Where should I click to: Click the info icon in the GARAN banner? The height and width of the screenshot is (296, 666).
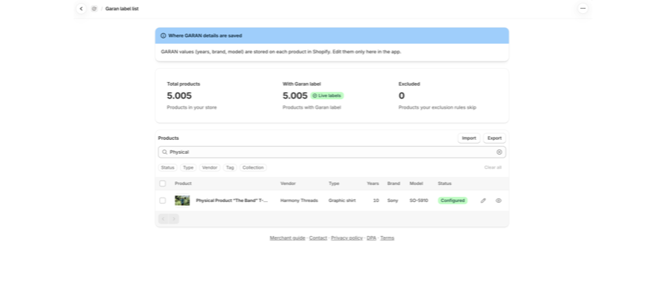[163, 36]
